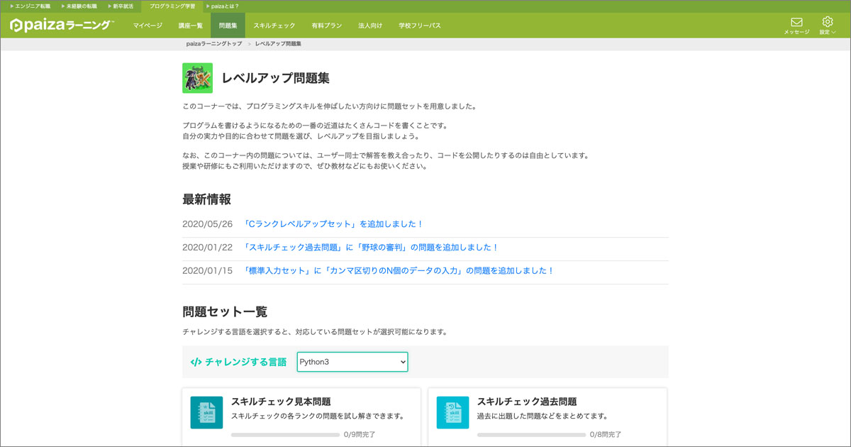Open the paizaとは？ top link

click(x=222, y=6)
